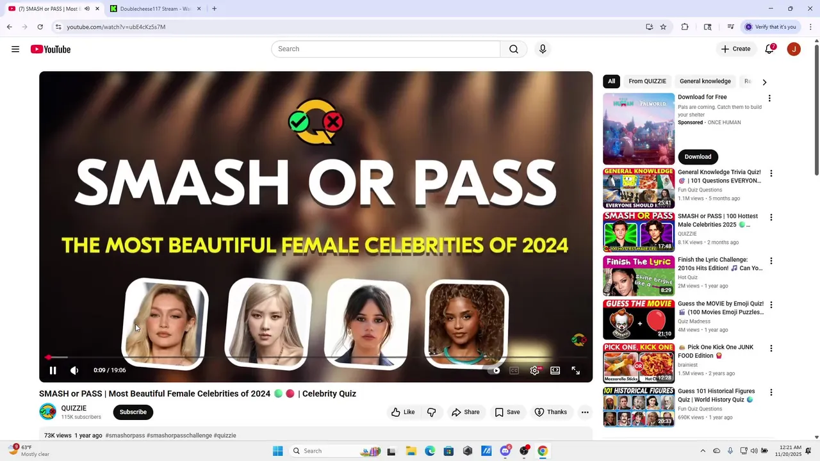This screenshot has height=461, width=820.
Task: Open Finish the Lyric video thumbnail
Action: coord(639,276)
